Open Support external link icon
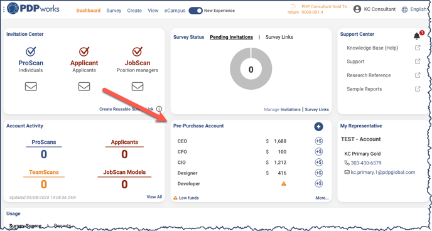This screenshot has width=432, height=231. coord(418,62)
